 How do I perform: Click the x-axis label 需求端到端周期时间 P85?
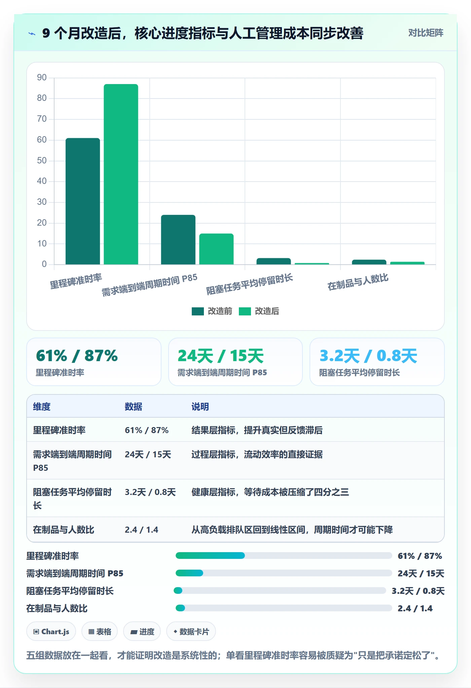[150, 285]
